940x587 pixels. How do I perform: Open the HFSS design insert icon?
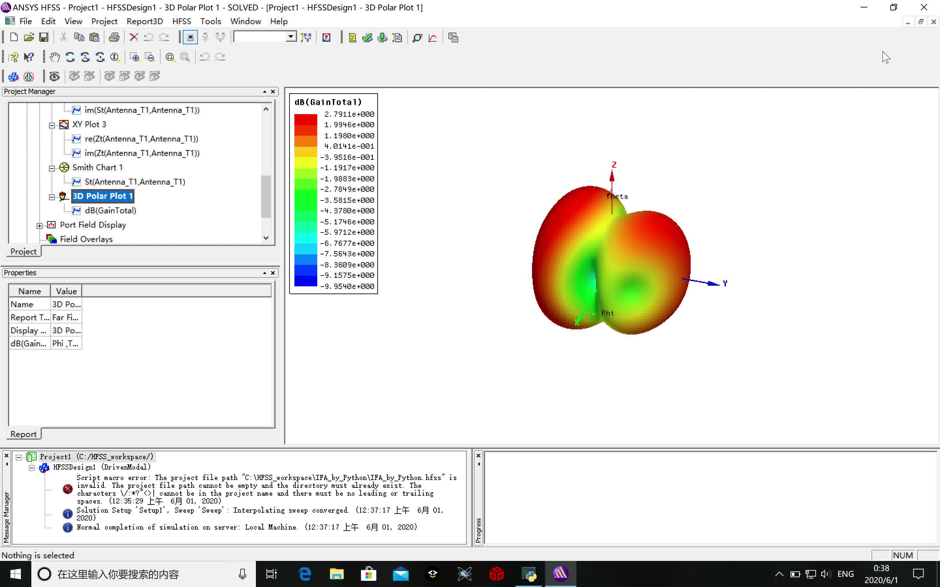pos(13,77)
